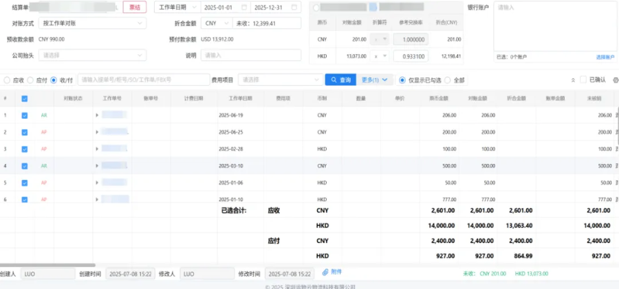Uncheck row 2 checkbox dated 2025-06-25
Image resolution: width=619 pixels, height=289 pixels.
[25, 132]
